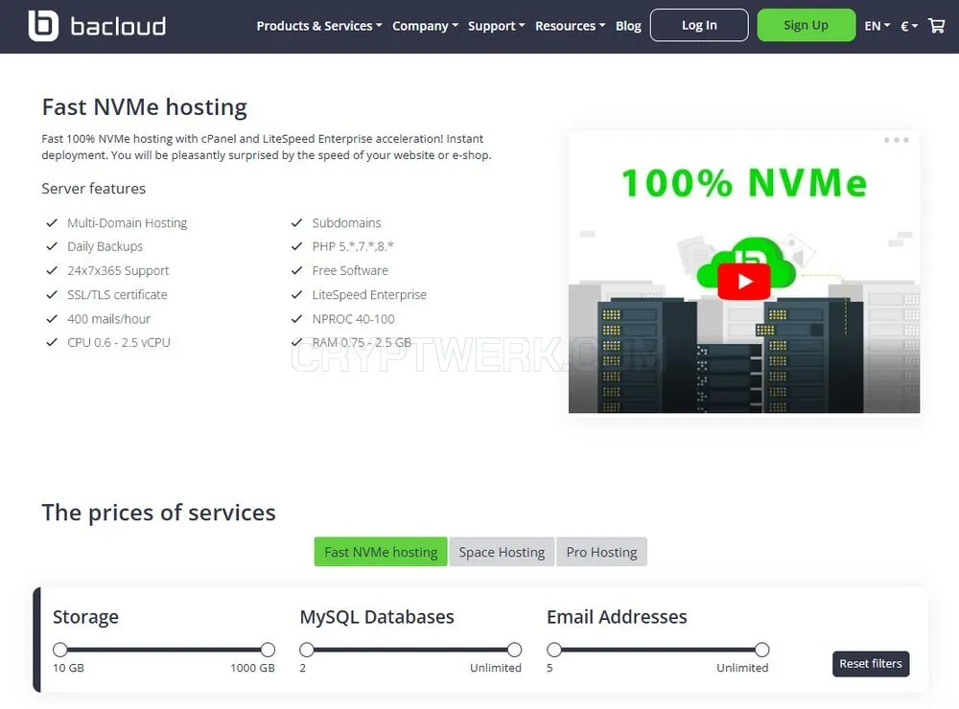Viewport: 959px width, 709px height.
Task: Click the 1000 GB storage value
Action: coord(252,668)
